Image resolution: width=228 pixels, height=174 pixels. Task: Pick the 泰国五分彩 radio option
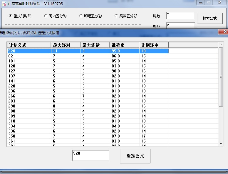click(x=116, y=16)
